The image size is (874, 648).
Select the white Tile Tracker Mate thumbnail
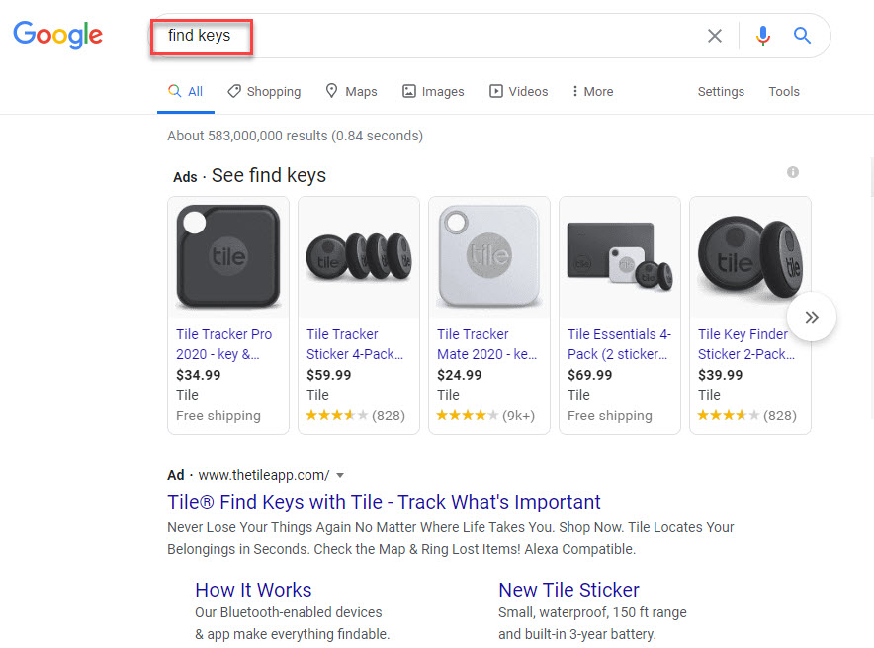[x=489, y=255]
